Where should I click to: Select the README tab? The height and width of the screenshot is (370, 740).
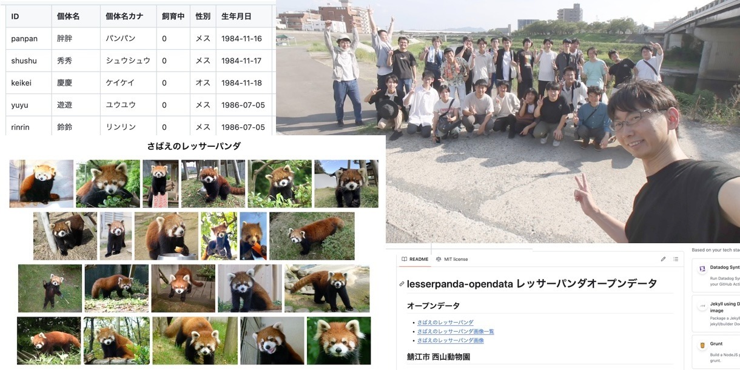click(415, 259)
